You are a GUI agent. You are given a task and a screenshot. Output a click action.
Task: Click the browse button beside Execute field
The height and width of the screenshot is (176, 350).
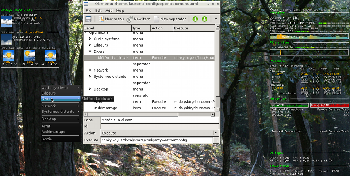[x=216, y=140]
